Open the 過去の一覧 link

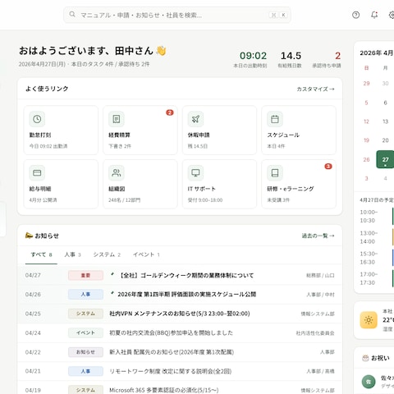[318, 236]
